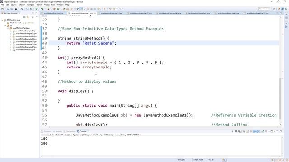Image resolution: width=289 pixels, height=162 pixels.
Task: Open the Run menu
Action: click(53, 5)
